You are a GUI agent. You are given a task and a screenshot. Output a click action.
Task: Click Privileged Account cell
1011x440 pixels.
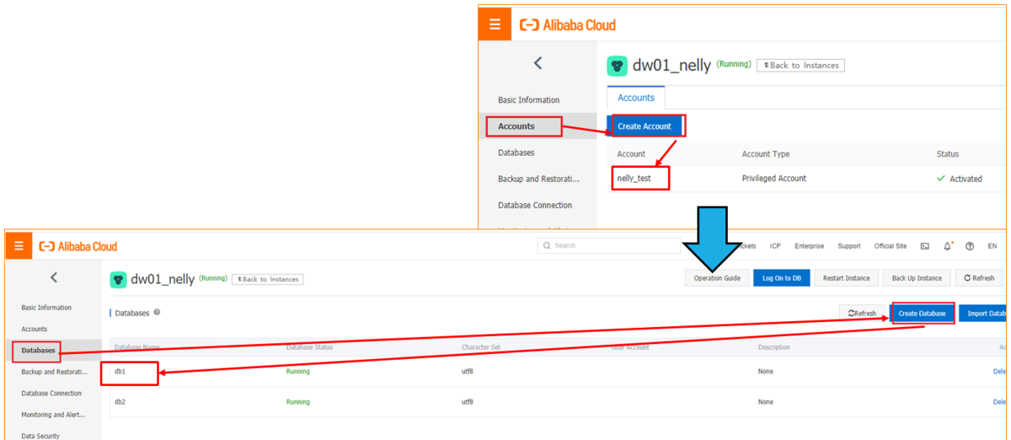773,178
